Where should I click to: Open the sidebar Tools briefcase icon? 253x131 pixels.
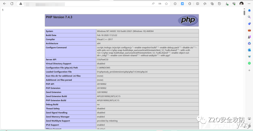coord(249,30)
